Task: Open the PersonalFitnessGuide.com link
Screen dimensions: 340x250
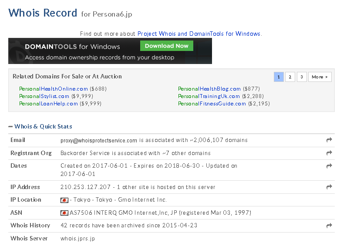Action: pos(212,104)
